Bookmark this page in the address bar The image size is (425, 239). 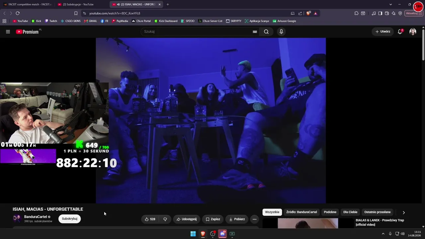76,13
